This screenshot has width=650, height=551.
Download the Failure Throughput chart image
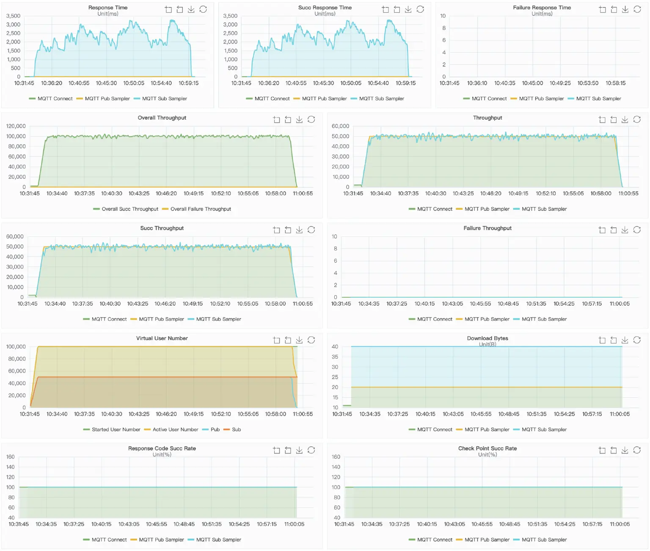(x=625, y=230)
